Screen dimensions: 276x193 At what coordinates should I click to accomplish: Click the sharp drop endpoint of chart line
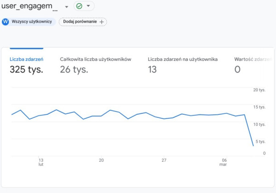click(253, 146)
